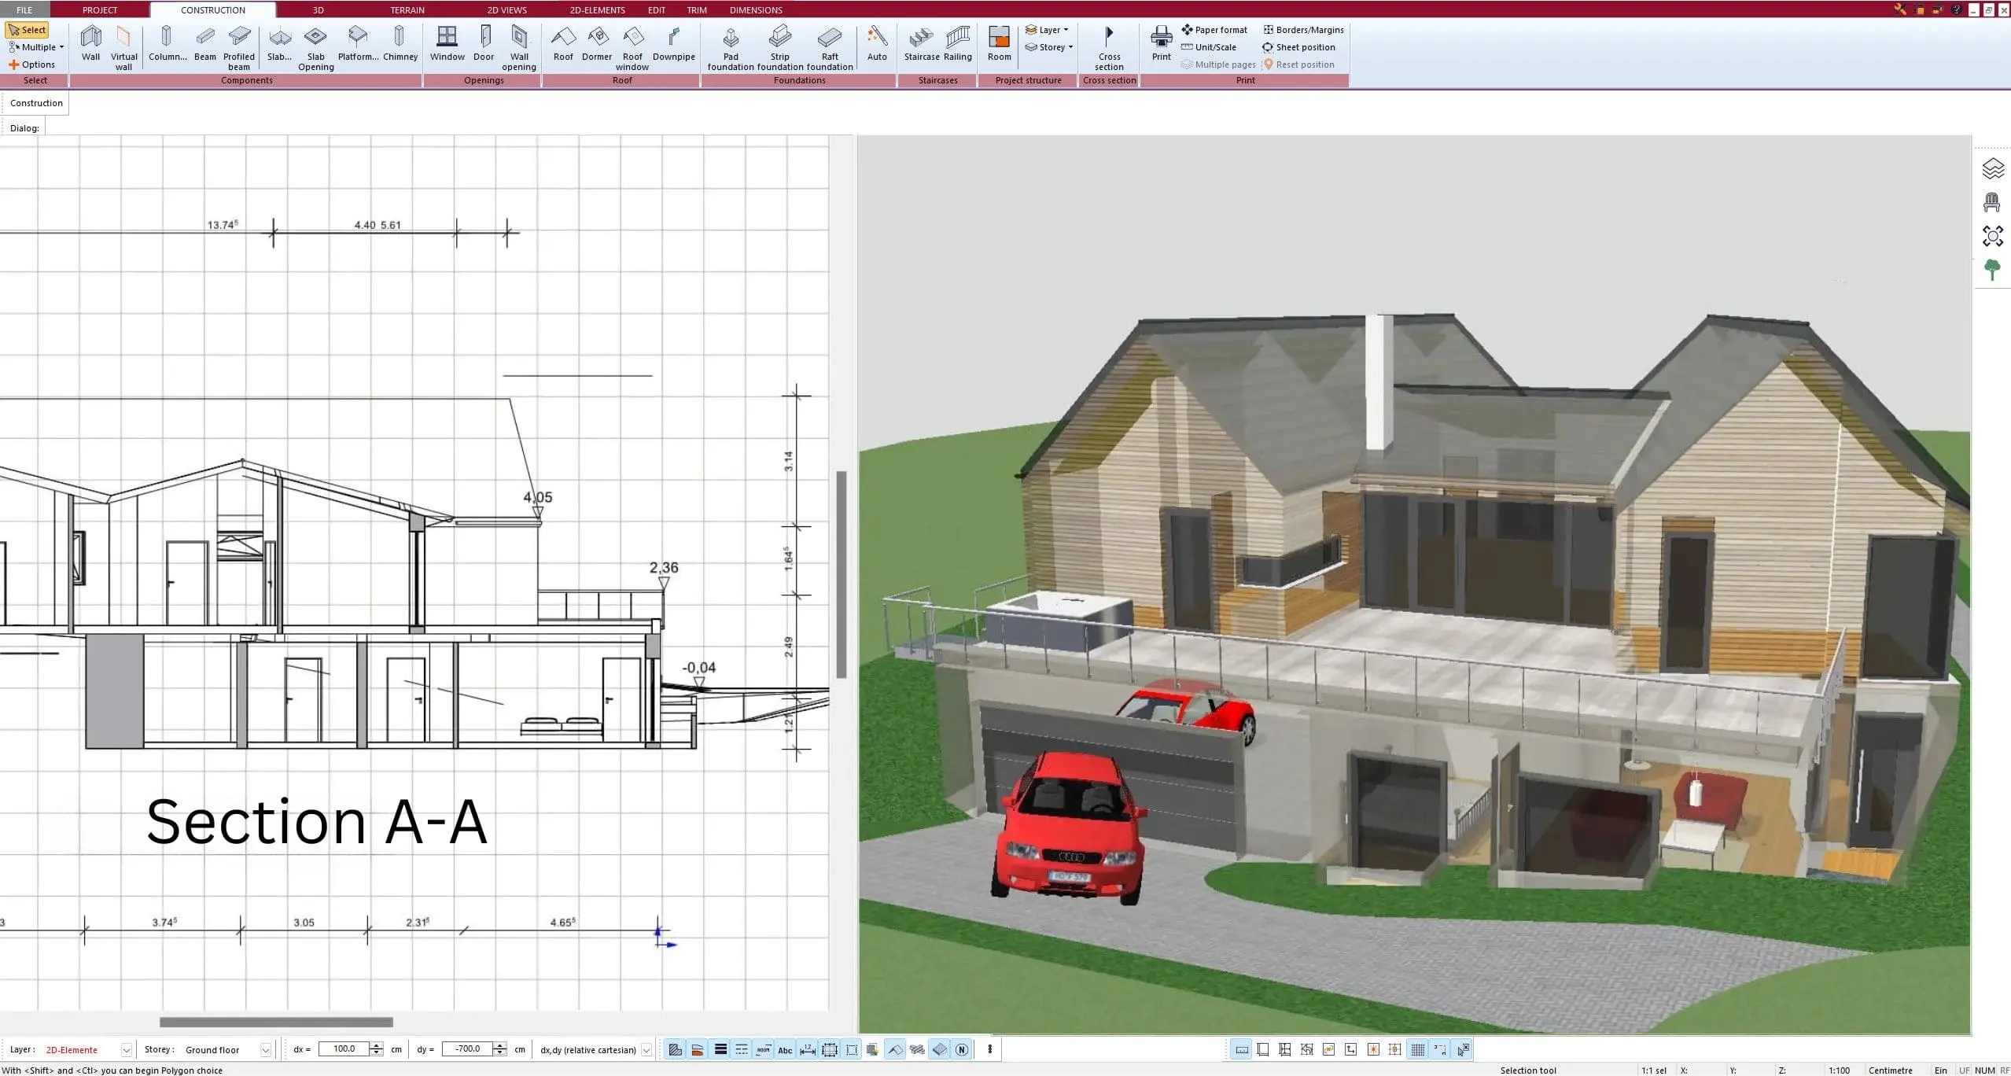Toggle the N north arrow button

click(x=961, y=1049)
